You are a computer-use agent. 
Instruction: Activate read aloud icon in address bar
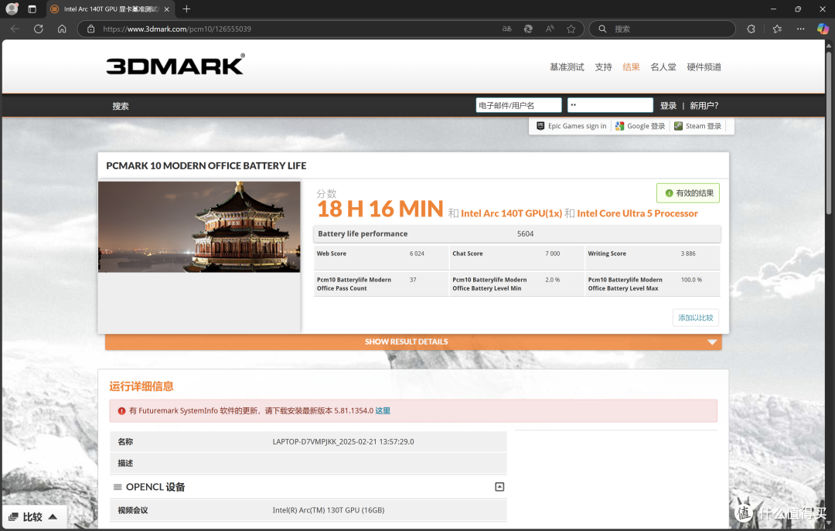pos(550,29)
